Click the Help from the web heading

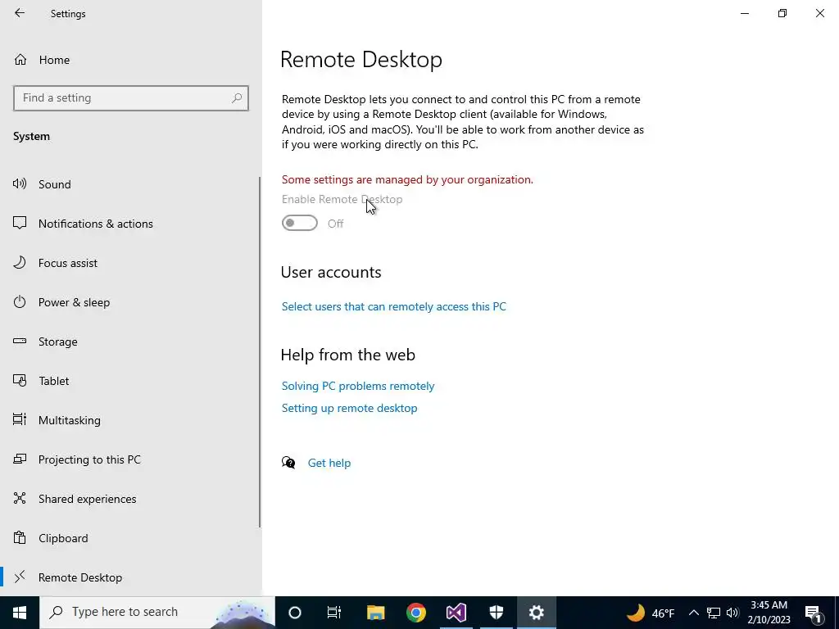pos(347,354)
